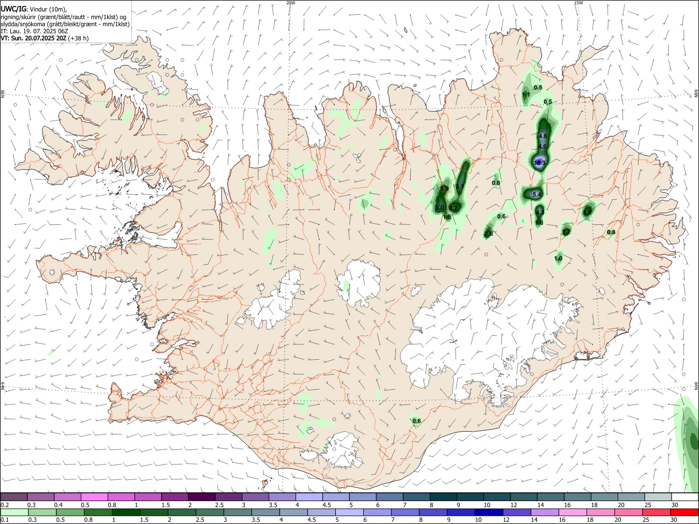The image size is (699, 524).
Task: Select the violet 12 swatch in lower rain scale
Action: (x=517, y=513)
